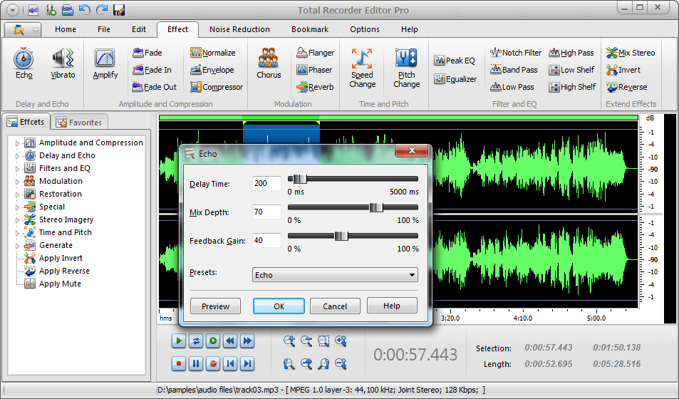The image size is (679, 399).
Task: Apply the Invert effect in ribbon
Action: click(x=623, y=70)
